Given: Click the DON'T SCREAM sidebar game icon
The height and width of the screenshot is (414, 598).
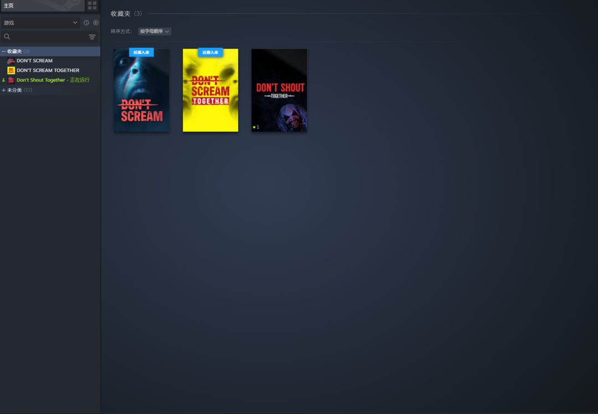Looking at the screenshot, I should click(11, 61).
